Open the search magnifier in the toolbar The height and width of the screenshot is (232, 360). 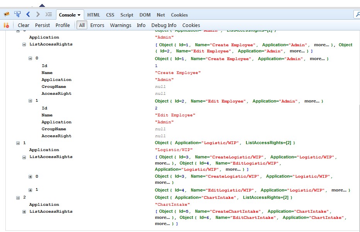point(357,14)
